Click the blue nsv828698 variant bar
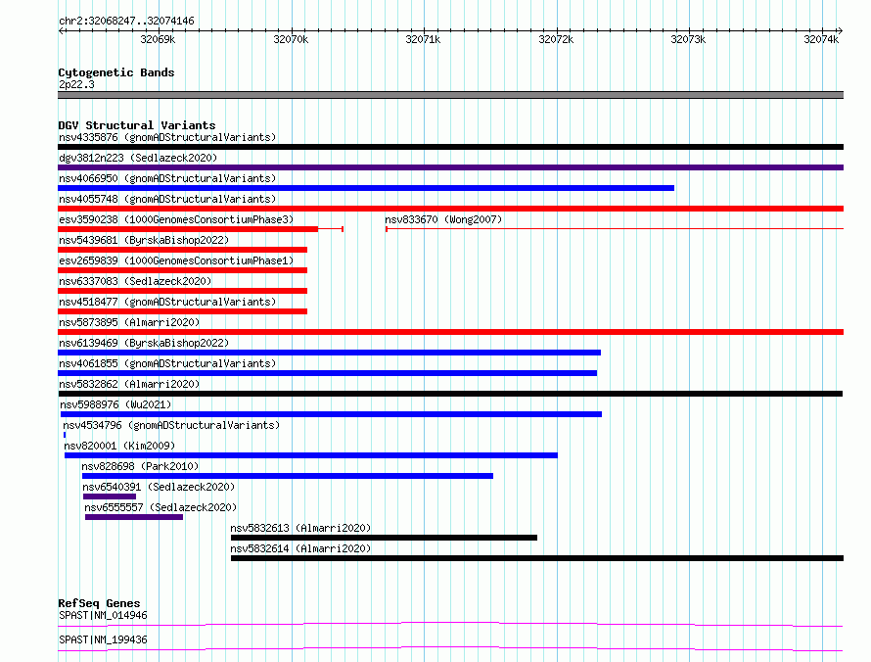Screen dimensions: 871x662 click(288, 476)
